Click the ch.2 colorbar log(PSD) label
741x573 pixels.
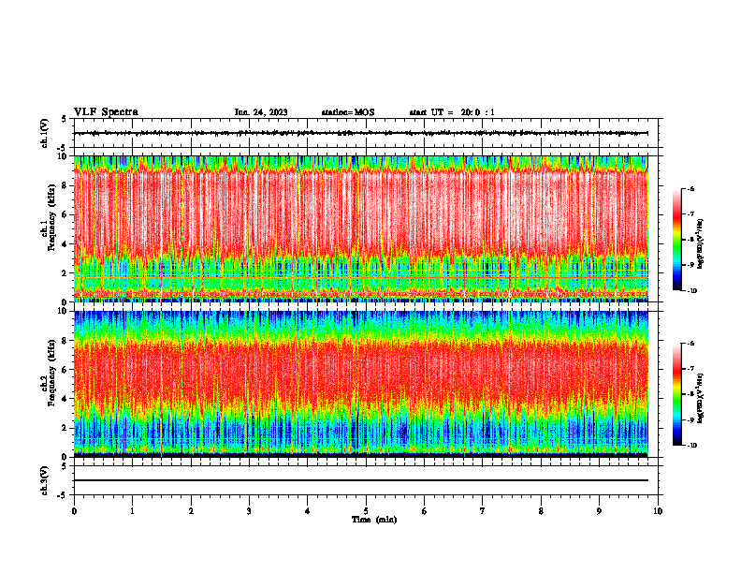pos(701,398)
